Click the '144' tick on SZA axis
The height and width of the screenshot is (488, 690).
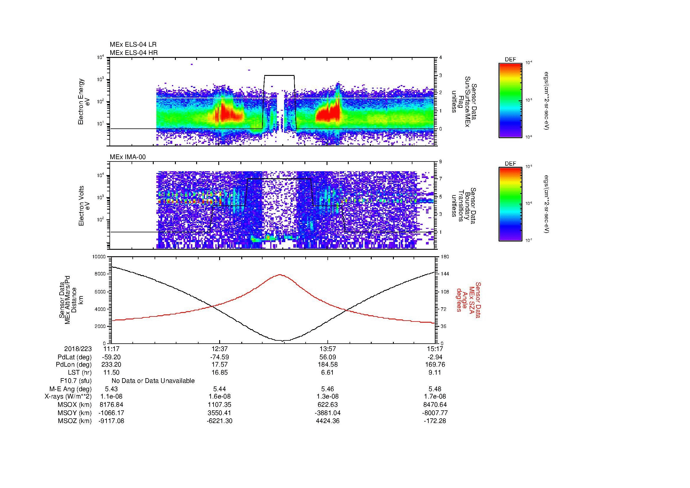click(x=445, y=274)
